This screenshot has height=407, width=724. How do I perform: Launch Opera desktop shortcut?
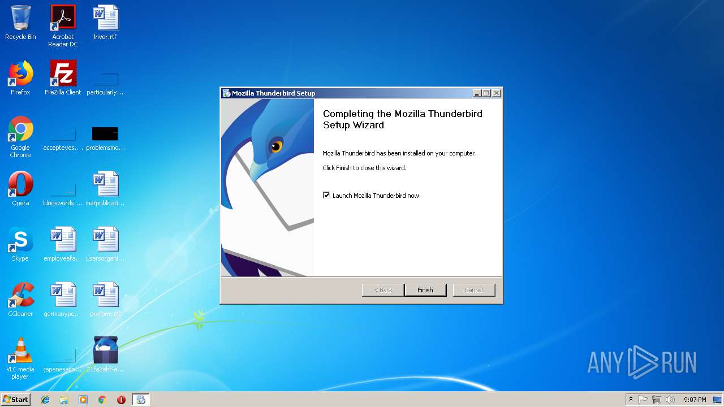(x=20, y=189)
